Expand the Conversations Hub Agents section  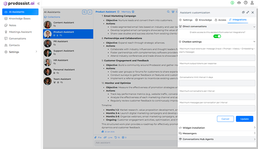(216, 139)
